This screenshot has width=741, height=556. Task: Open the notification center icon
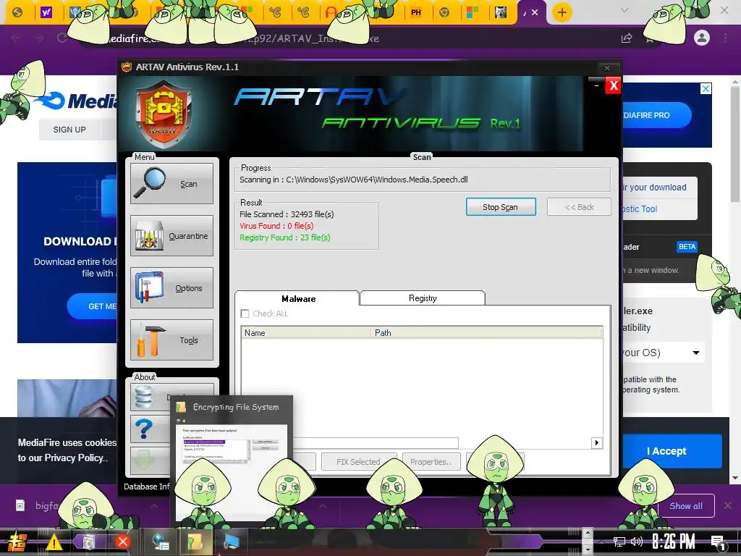tap(718, 542)
